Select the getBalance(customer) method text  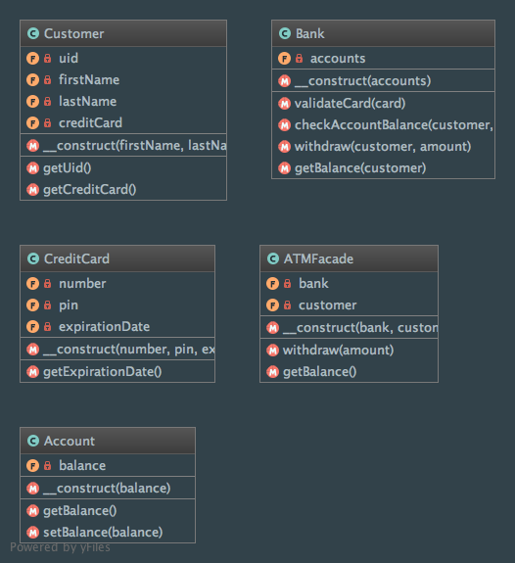[360, 168]
